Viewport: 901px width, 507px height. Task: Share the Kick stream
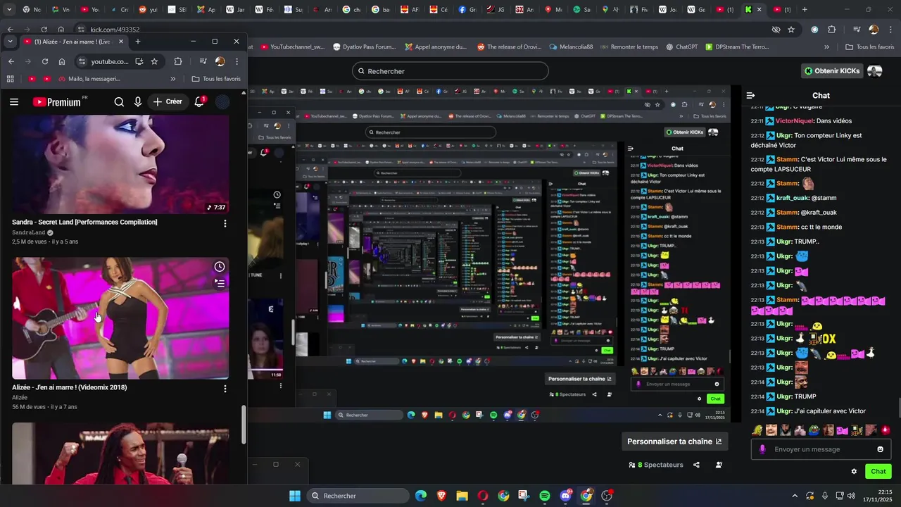pos(697,465)
